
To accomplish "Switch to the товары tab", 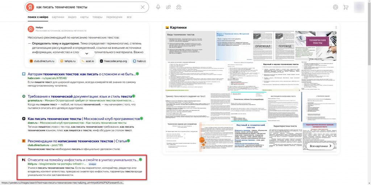I will coord(97,17).
